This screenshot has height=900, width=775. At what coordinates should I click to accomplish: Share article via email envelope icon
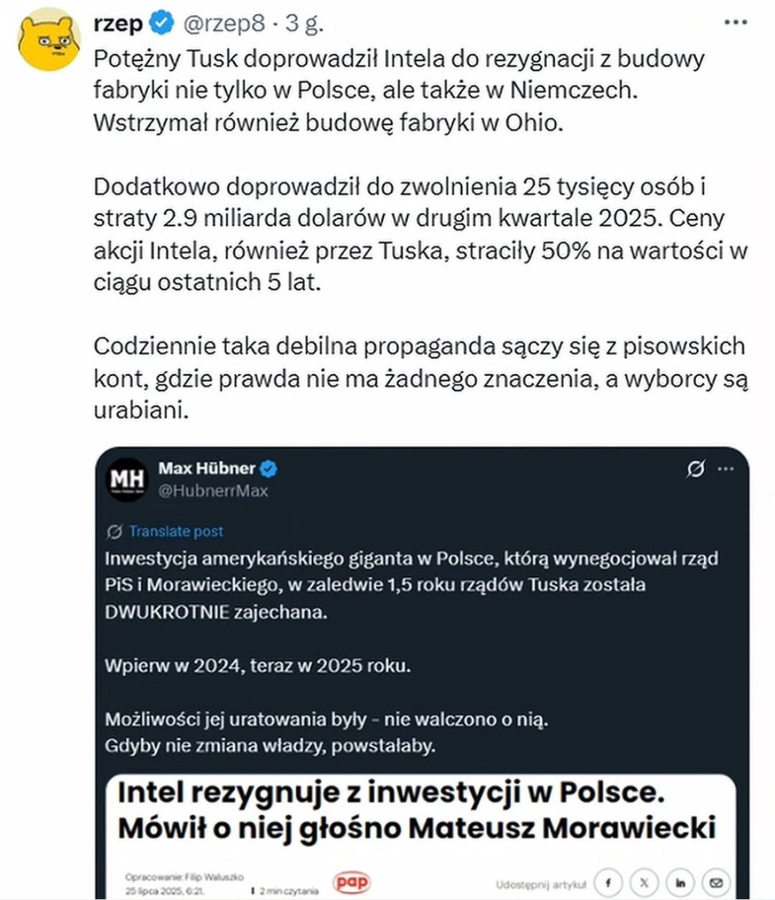point(716,883)
